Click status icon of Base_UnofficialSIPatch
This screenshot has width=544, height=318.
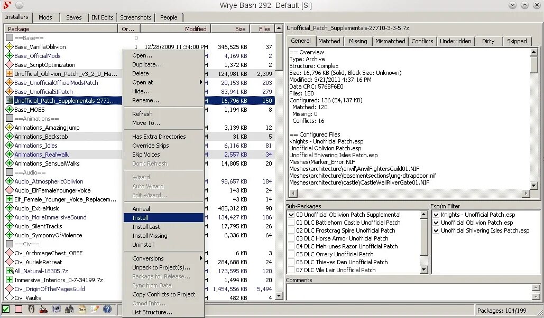click(10, 92)
